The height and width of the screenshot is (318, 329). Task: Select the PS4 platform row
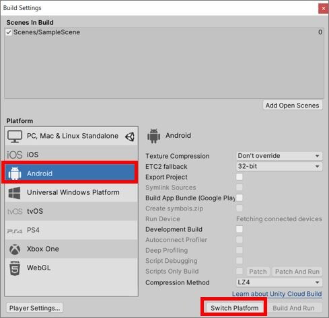pyautogui.click(x=71, y=230)
